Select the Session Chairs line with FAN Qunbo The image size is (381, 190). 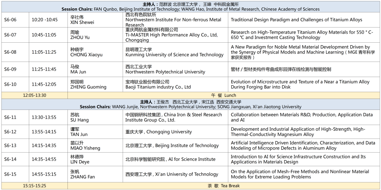pyautogui.click(x=191, y=9)
